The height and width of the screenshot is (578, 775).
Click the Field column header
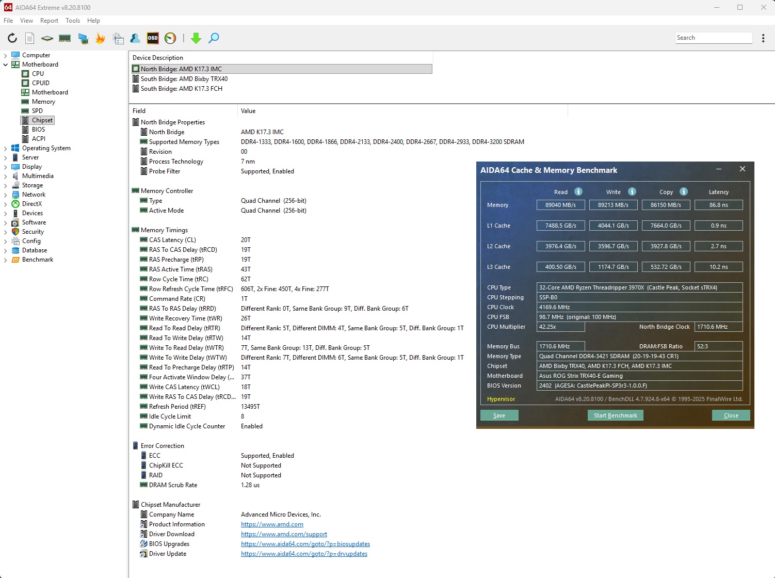coord(183,111)
